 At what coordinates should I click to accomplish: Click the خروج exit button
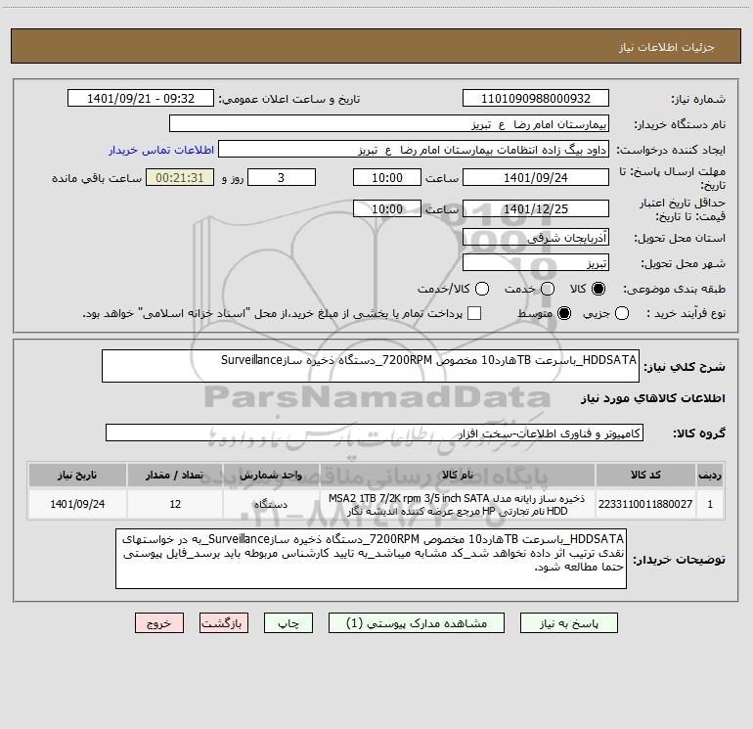click(159, 622)
